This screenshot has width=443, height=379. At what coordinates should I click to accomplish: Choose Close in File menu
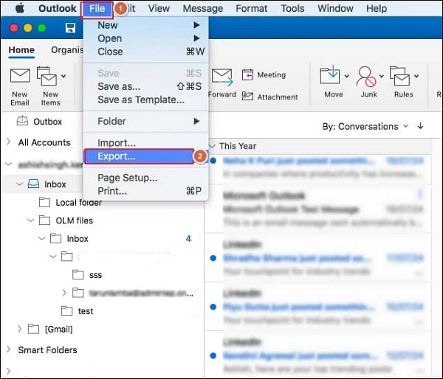tap(146, 52)
